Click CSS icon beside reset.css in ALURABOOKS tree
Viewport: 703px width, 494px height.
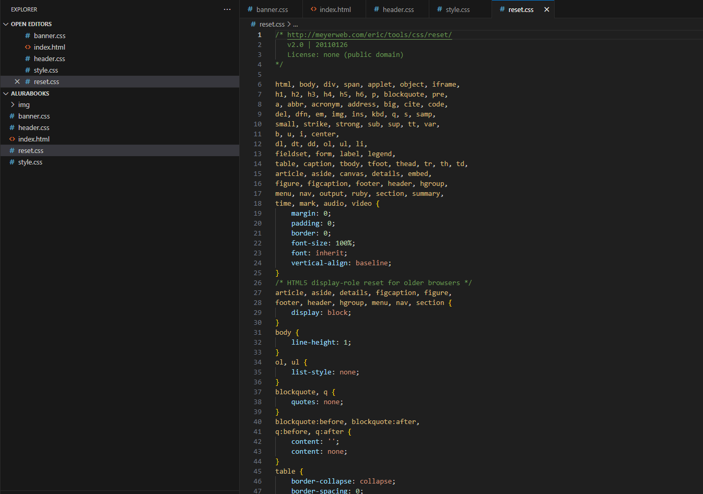[x=12, y=150]
